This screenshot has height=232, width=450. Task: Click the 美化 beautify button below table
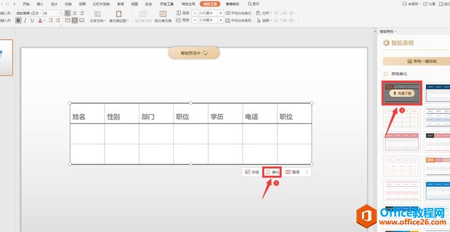tap(272, 172)
